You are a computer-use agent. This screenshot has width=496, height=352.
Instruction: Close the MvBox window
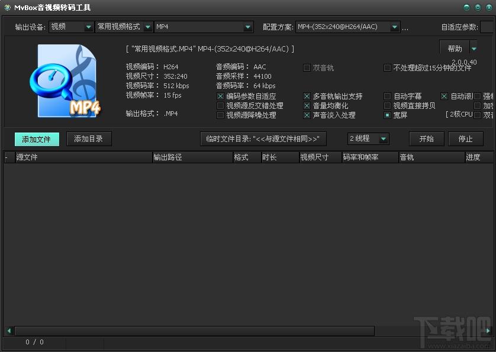pyautogui.click(x=488, y=7)
